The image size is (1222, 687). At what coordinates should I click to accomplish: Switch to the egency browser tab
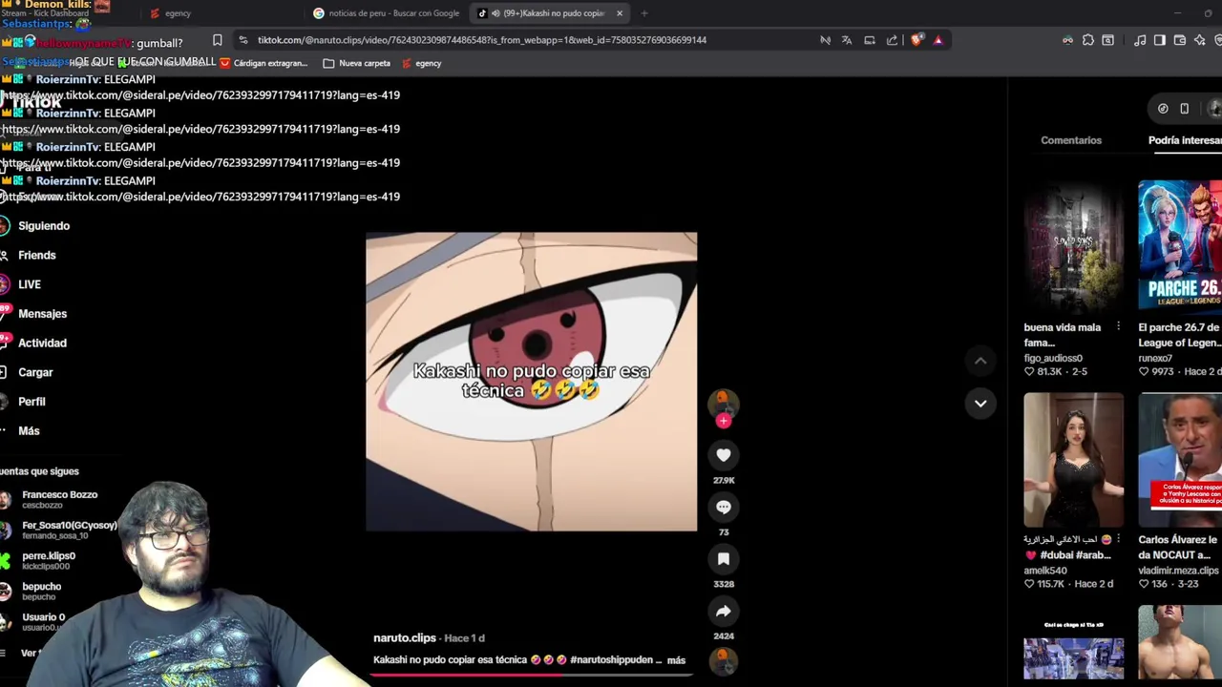(178, 13)
